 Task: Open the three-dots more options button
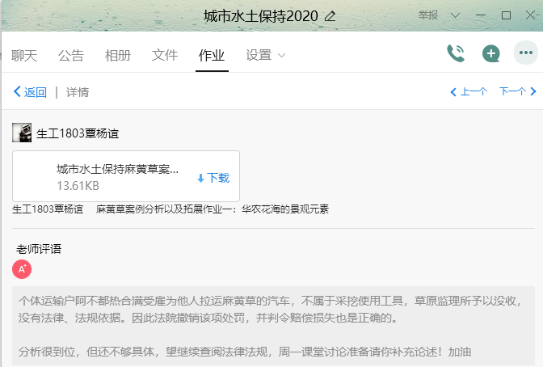coord(526,54)
